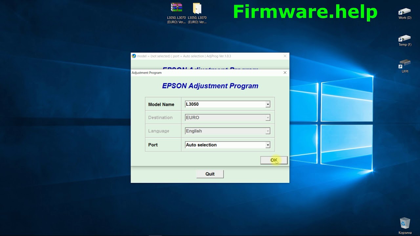Confirm selection with the OK button

274,160
